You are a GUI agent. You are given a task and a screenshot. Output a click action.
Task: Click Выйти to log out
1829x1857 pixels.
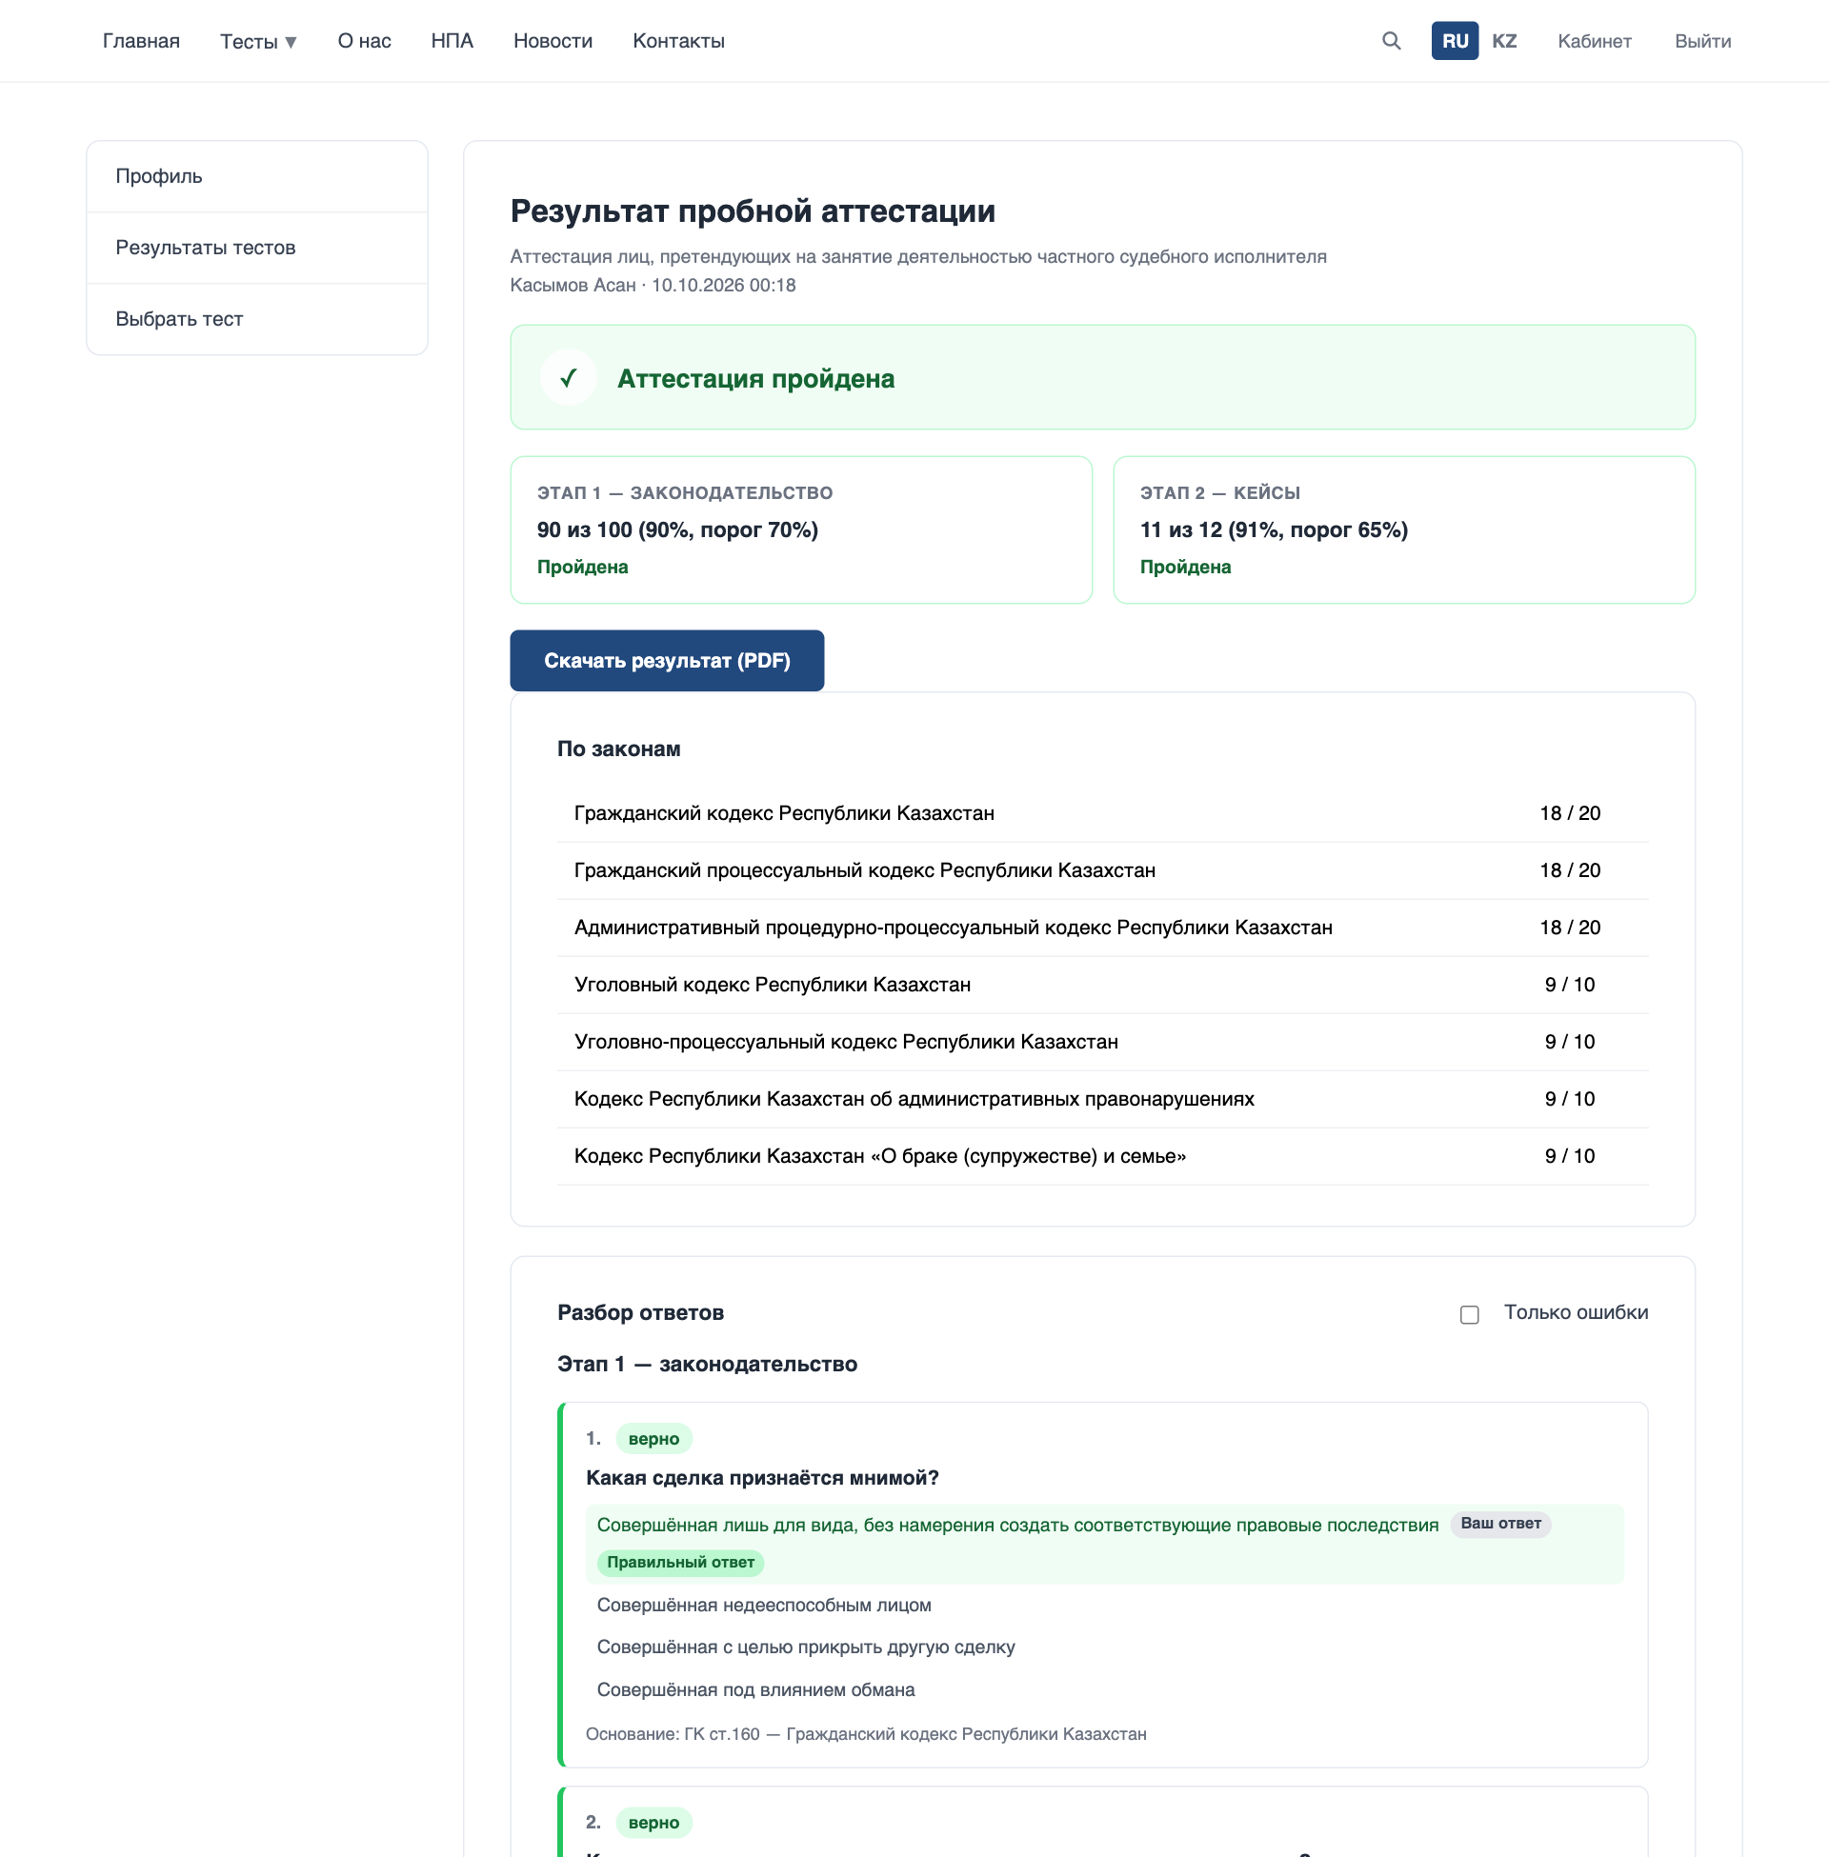coord(1702,41)
